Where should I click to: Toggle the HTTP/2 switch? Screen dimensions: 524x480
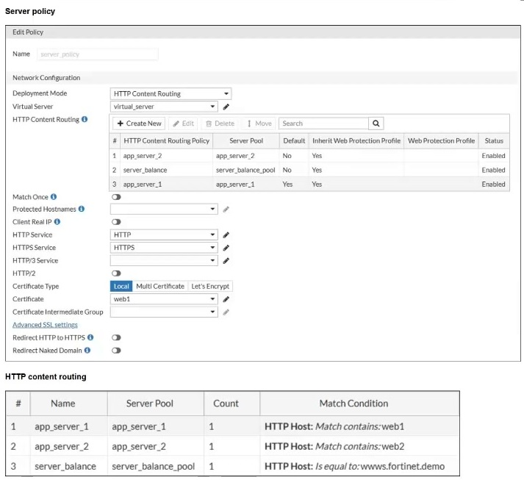tap(116, 273)
